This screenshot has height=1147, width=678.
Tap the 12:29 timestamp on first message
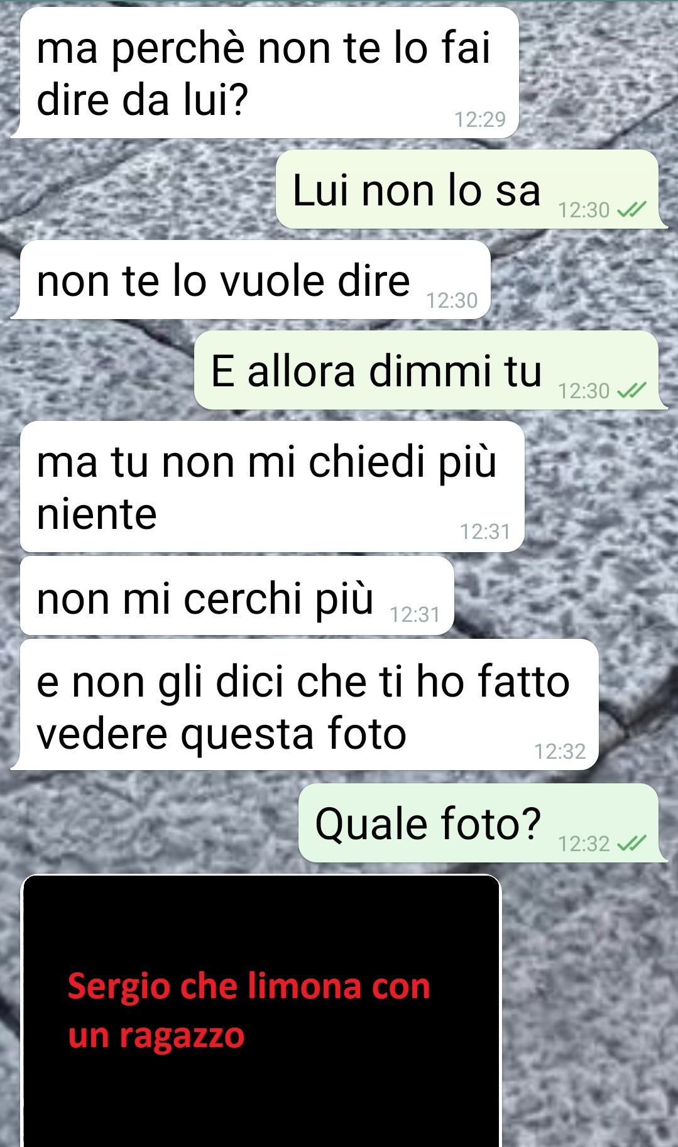click(480, 119)
